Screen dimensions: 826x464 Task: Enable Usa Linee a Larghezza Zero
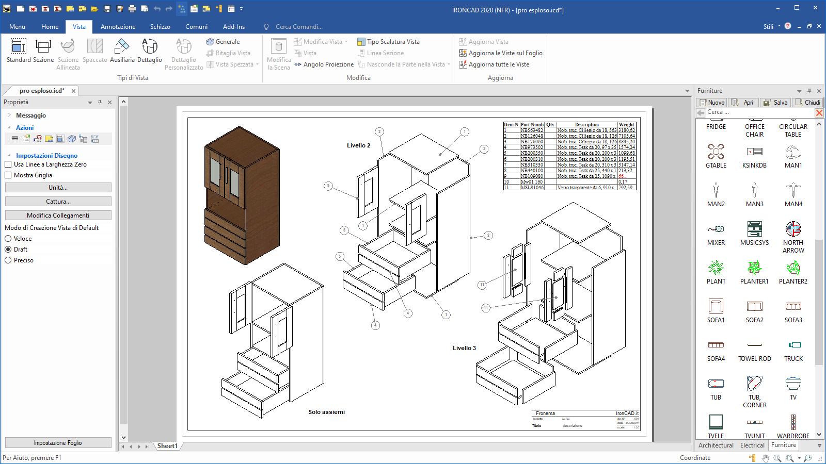(8, 164)
